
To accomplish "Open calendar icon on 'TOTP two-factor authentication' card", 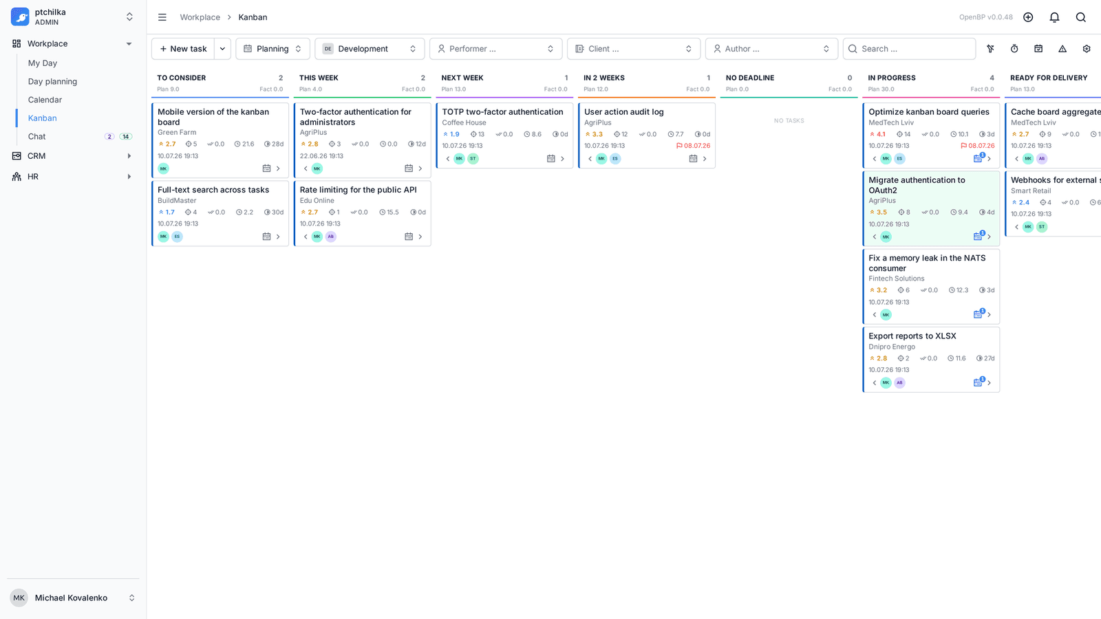I will point(550,159).
